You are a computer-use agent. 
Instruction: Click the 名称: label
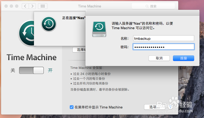pyautogui.click(x=124, y=38)
